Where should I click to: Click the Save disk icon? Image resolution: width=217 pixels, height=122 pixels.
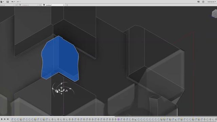[x=7, y=2]
